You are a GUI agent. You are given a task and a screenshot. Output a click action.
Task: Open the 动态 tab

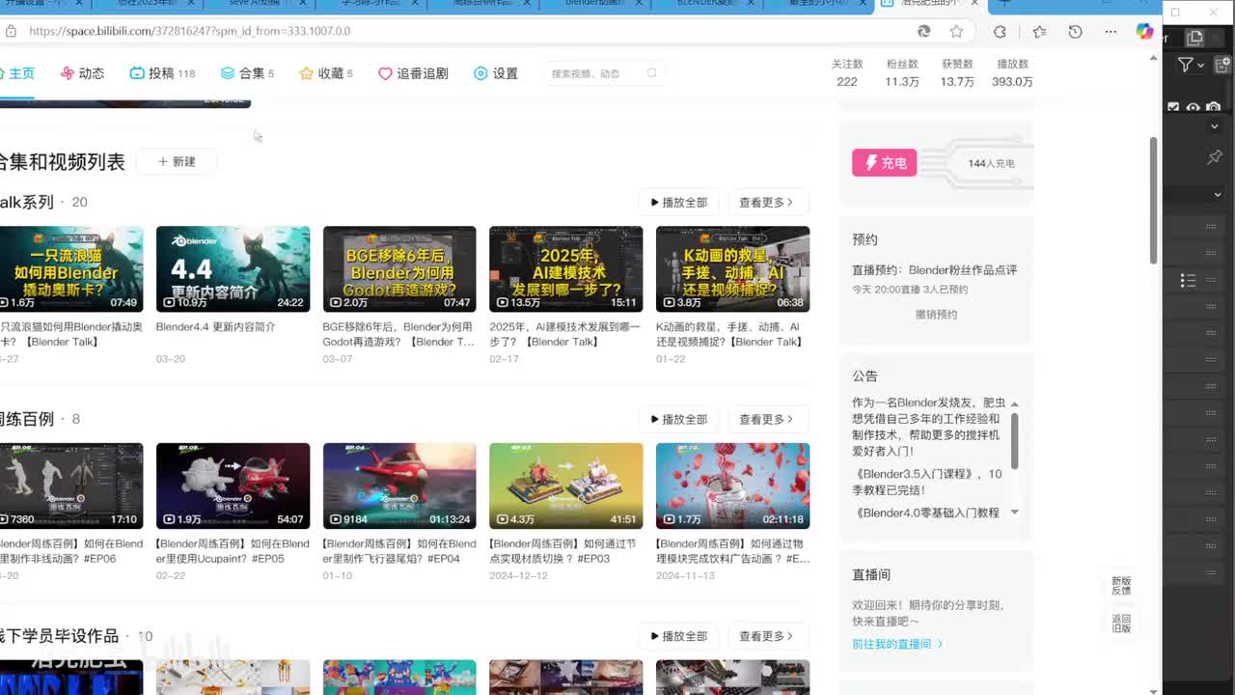point(82,73)
